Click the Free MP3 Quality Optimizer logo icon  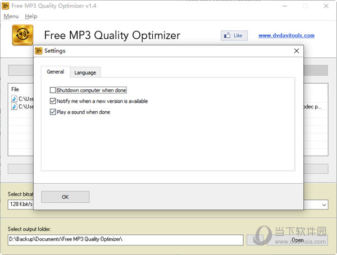[22, 35]
